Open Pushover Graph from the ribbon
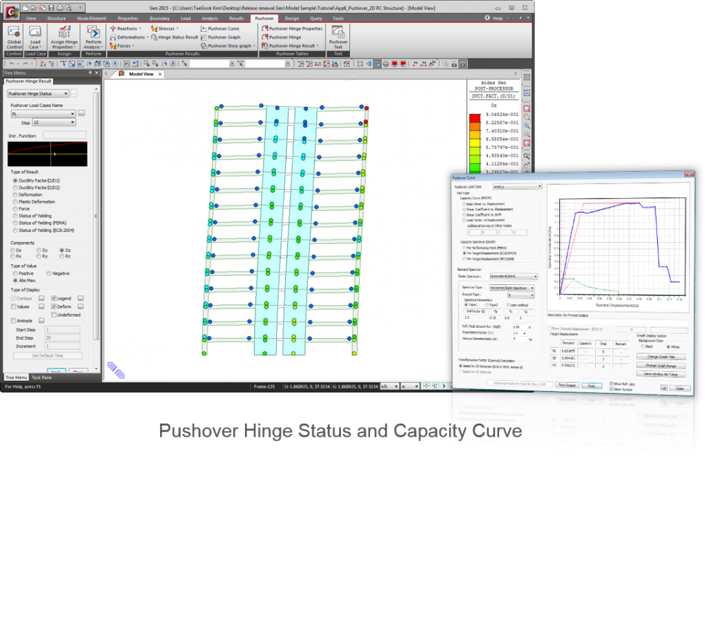 coord(221,37)
